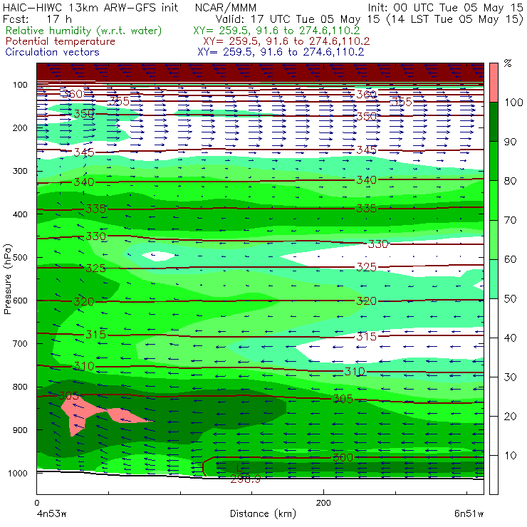Click the 50–60% aqua-green colorbar swatch
This screenshot has width=527, height=527.
tap(494, 278)
